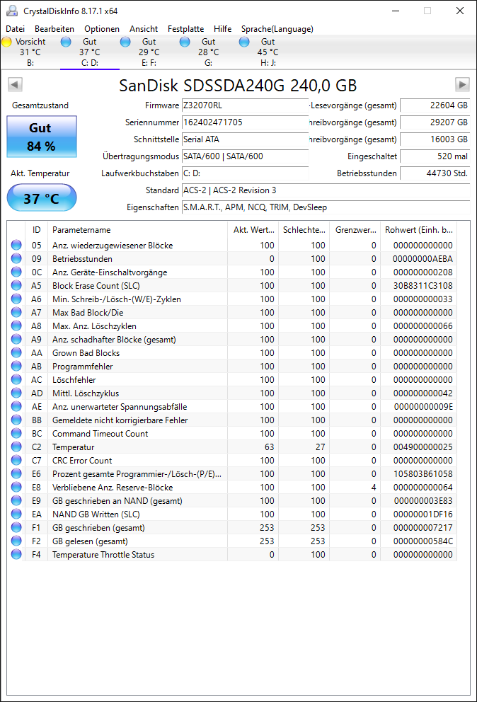Open the Sprache(Language) menu
The height and width of the screenshot is (702, 477).
pyautogui.click(x=277, y=28)
